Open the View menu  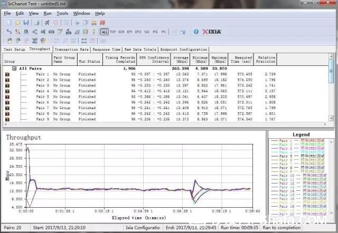[x=34, y=13]
